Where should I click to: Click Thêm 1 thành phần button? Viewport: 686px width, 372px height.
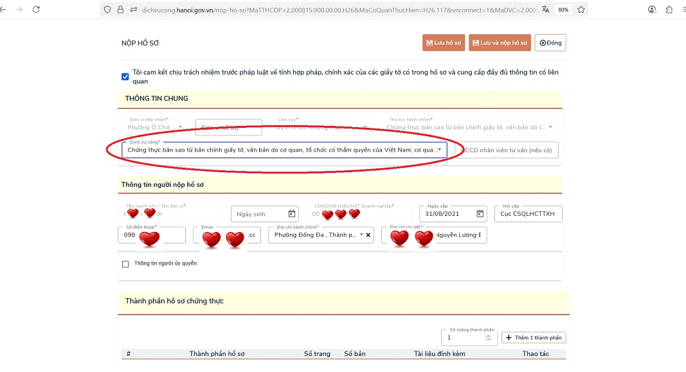pyautogui.click(x=534, y=338)
